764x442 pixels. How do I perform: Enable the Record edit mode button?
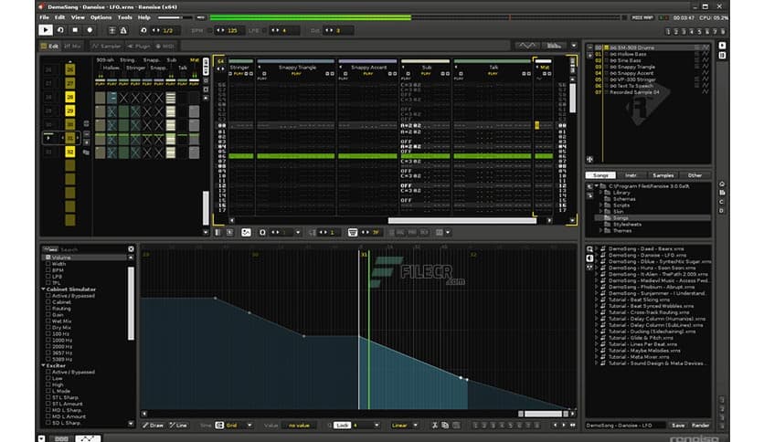(x=90, y=30)
